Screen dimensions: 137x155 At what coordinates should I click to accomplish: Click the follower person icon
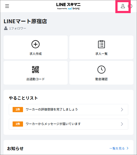6,28
